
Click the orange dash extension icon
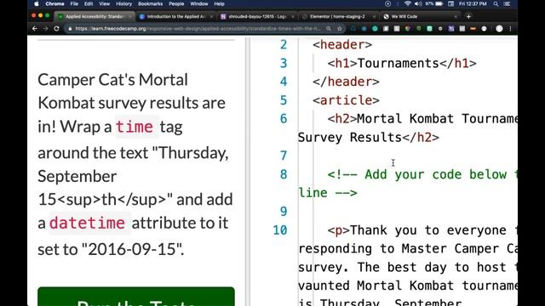click(x=473, y=29)
